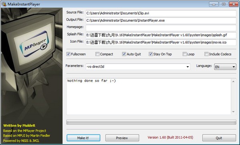Viewport: 240px width, 145px height.
Task: Click 'Based on MPUI by Martin Fiedler' text
Action: click(26, 136)
